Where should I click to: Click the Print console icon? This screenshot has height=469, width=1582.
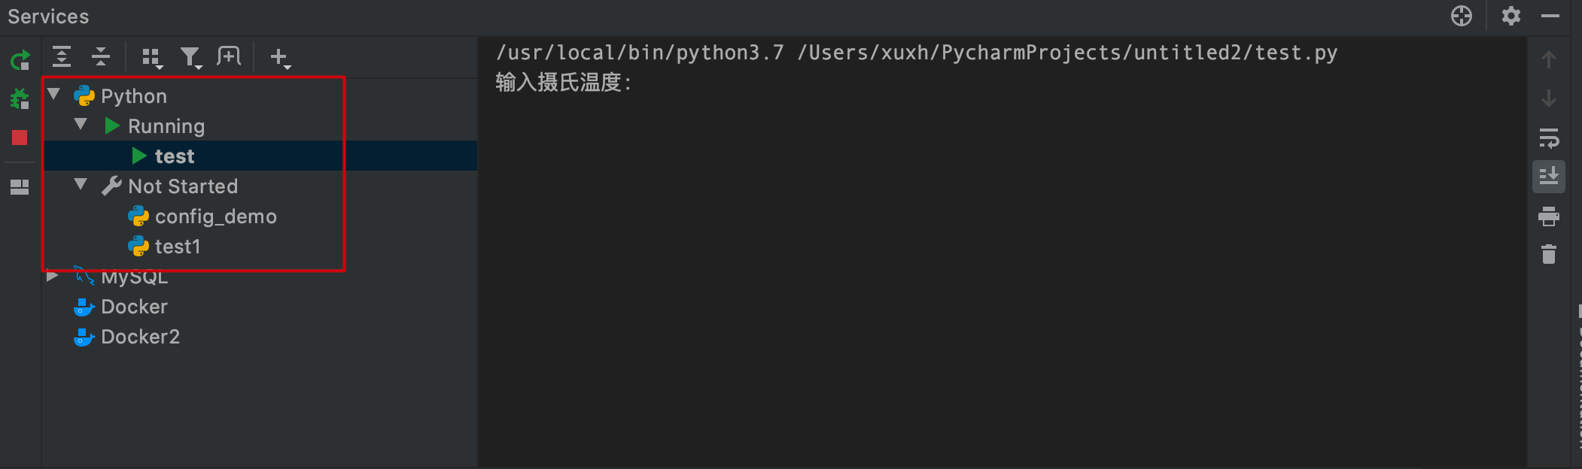[1549, 216]
